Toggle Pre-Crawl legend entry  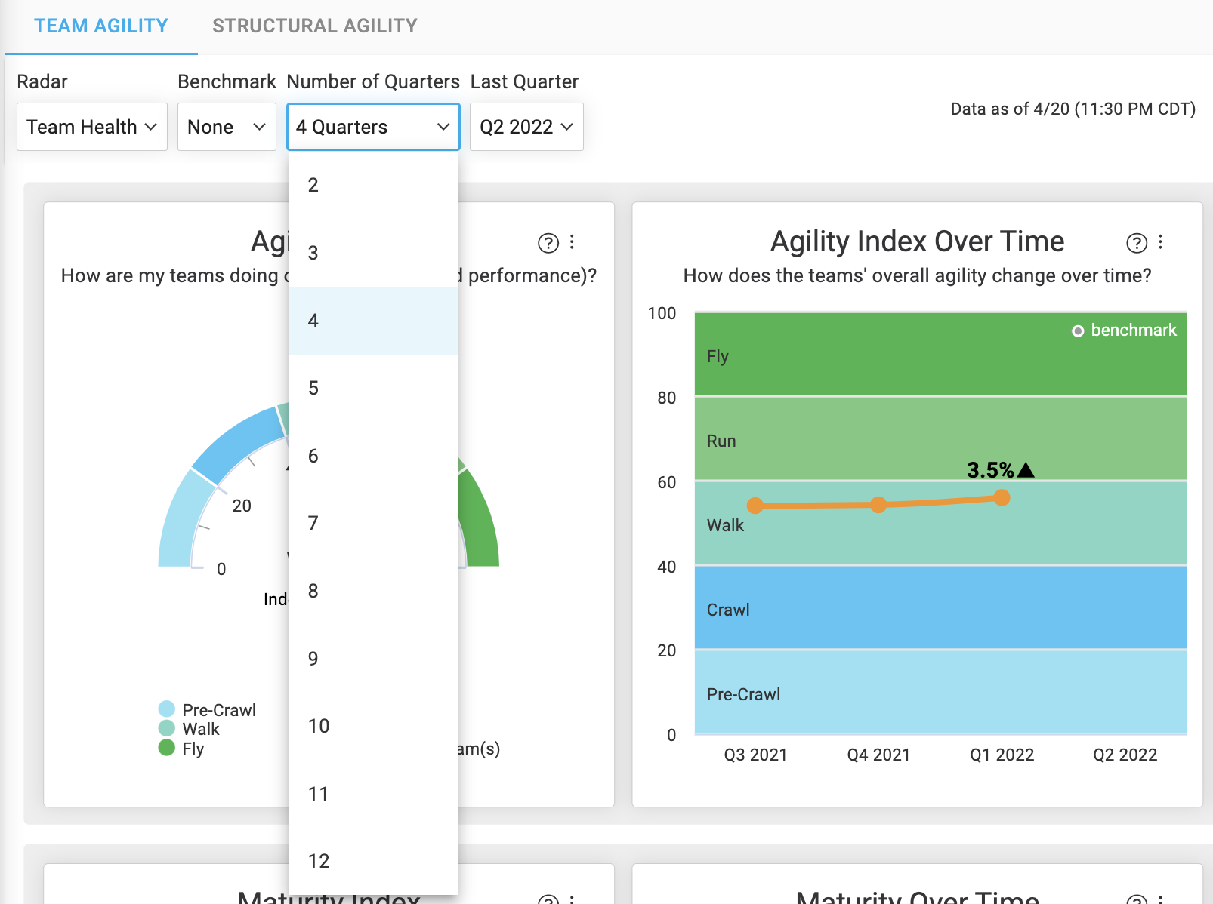(x=207, y=709)
